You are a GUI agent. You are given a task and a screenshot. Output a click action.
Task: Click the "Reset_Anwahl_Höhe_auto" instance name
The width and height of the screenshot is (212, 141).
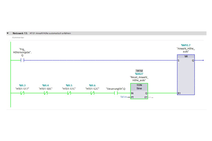tap(139, 79)
